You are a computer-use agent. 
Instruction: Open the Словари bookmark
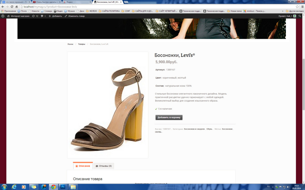click(x=46, y=11)
